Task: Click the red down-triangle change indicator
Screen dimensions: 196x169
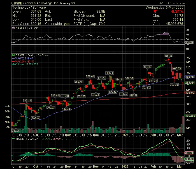Action: point(155,12)
